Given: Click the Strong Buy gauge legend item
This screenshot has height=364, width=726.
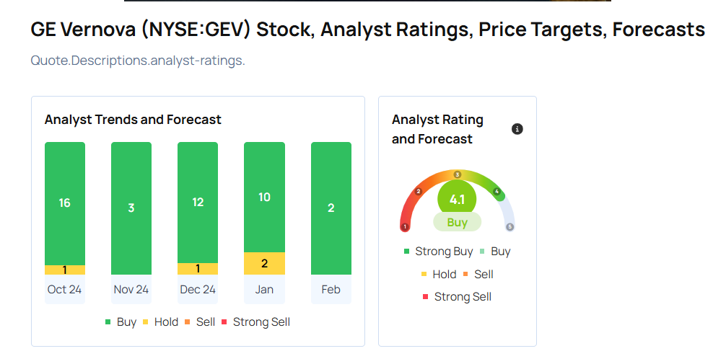Looking at the screenshot, I should pos(438,252).
